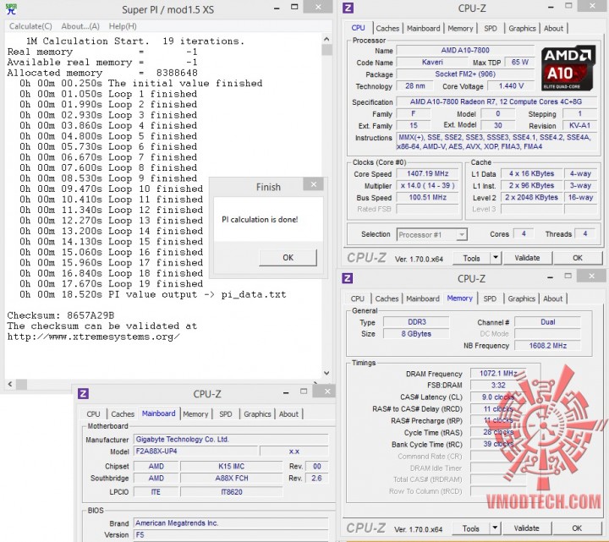Select Memory tab in the Memory CPU-Z window
Viewport: 609px width, 542px height.
click(x=459, y=298)
